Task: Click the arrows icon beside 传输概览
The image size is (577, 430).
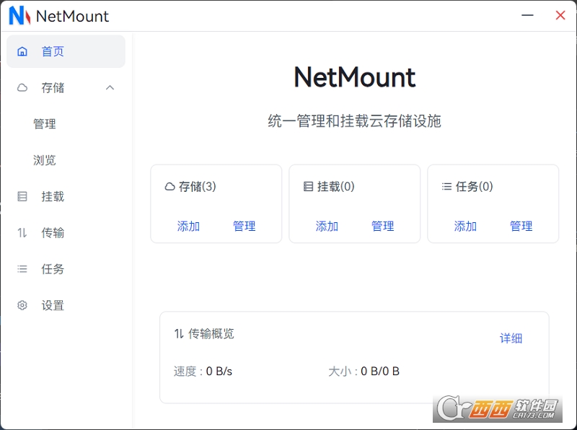Action: tap(179, 333)
